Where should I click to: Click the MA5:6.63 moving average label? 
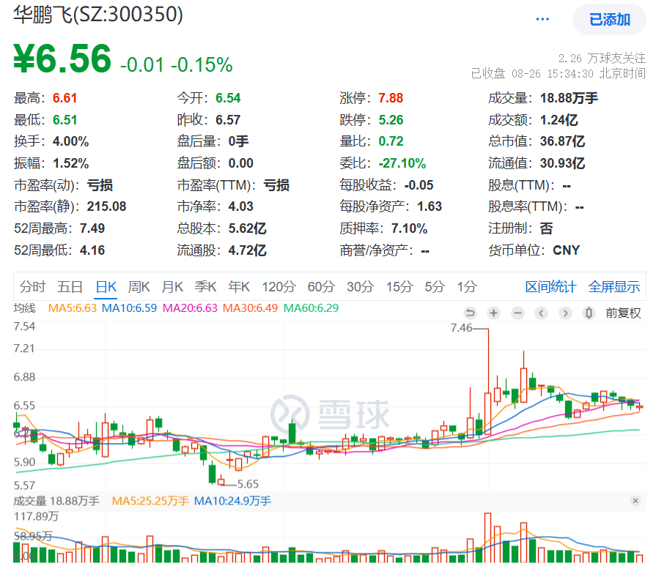(x=73, y=308)
